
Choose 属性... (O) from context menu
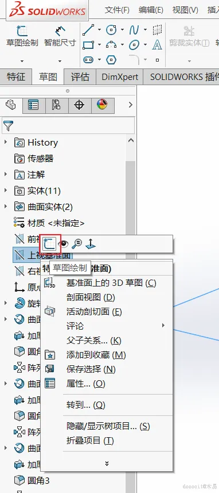click(x=107, y=384)
